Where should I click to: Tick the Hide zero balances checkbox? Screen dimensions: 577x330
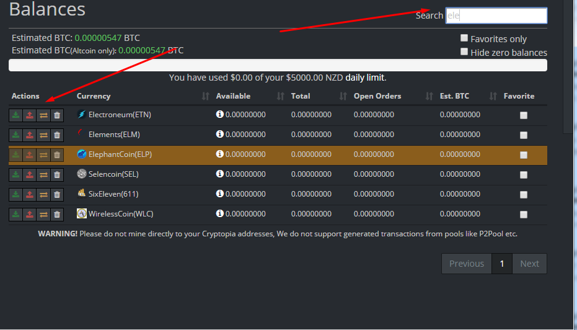(x=464, y=52)
